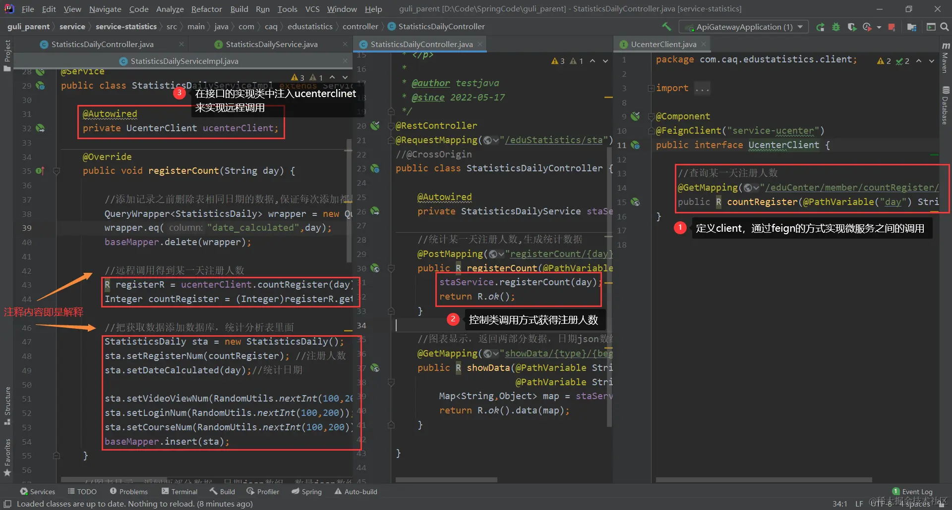Expand the dropdown arrow beside the profiler icon
The image size is (952, 510).
point(879,27)
